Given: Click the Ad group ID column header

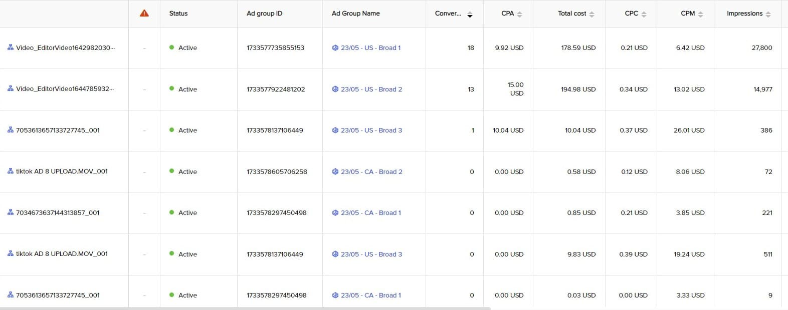Looking at the screenshot, I should point(264,13).
